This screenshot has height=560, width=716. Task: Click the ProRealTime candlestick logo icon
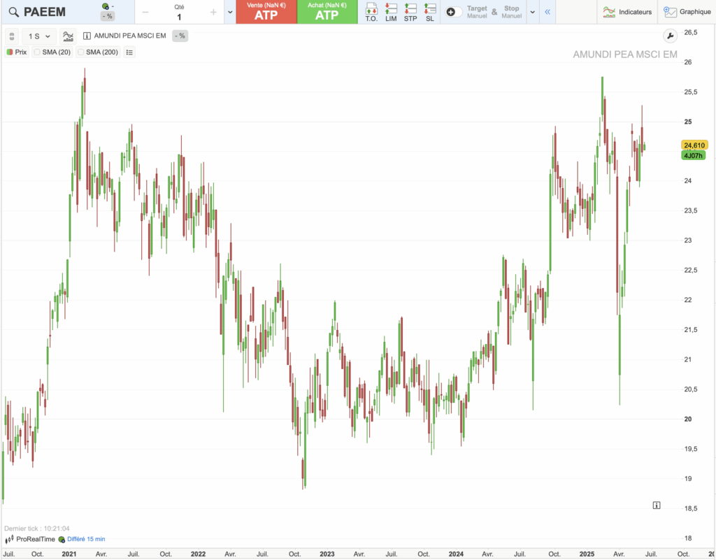click(9, 540)
